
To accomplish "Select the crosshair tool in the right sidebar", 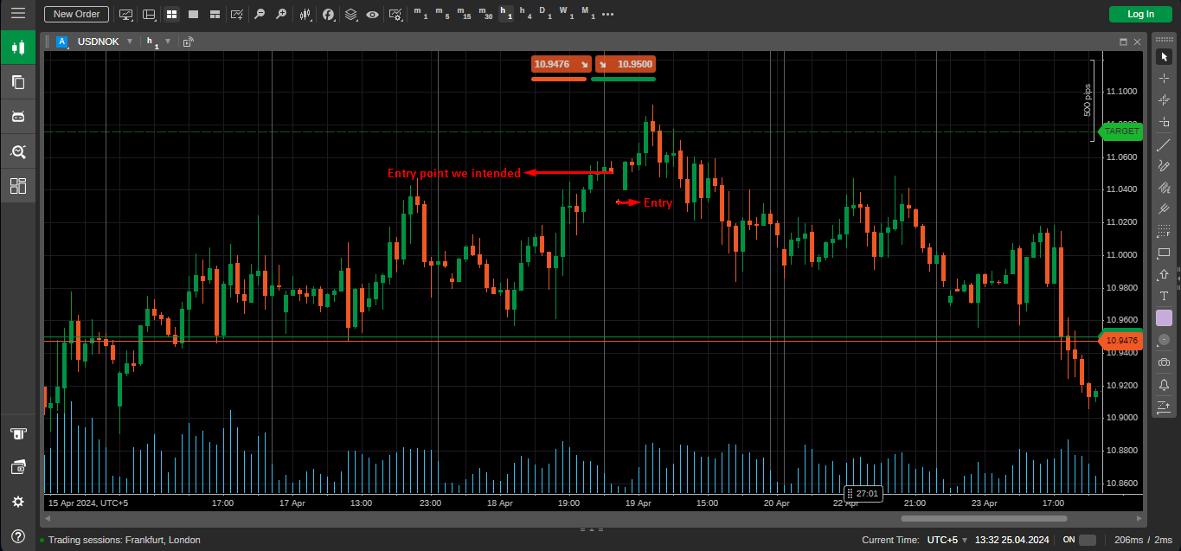I will [1164, 78].
